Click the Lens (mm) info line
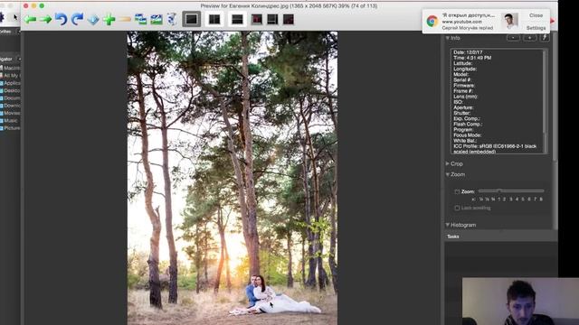This screenshot has height=325, width=579. [x=466, y=97]
